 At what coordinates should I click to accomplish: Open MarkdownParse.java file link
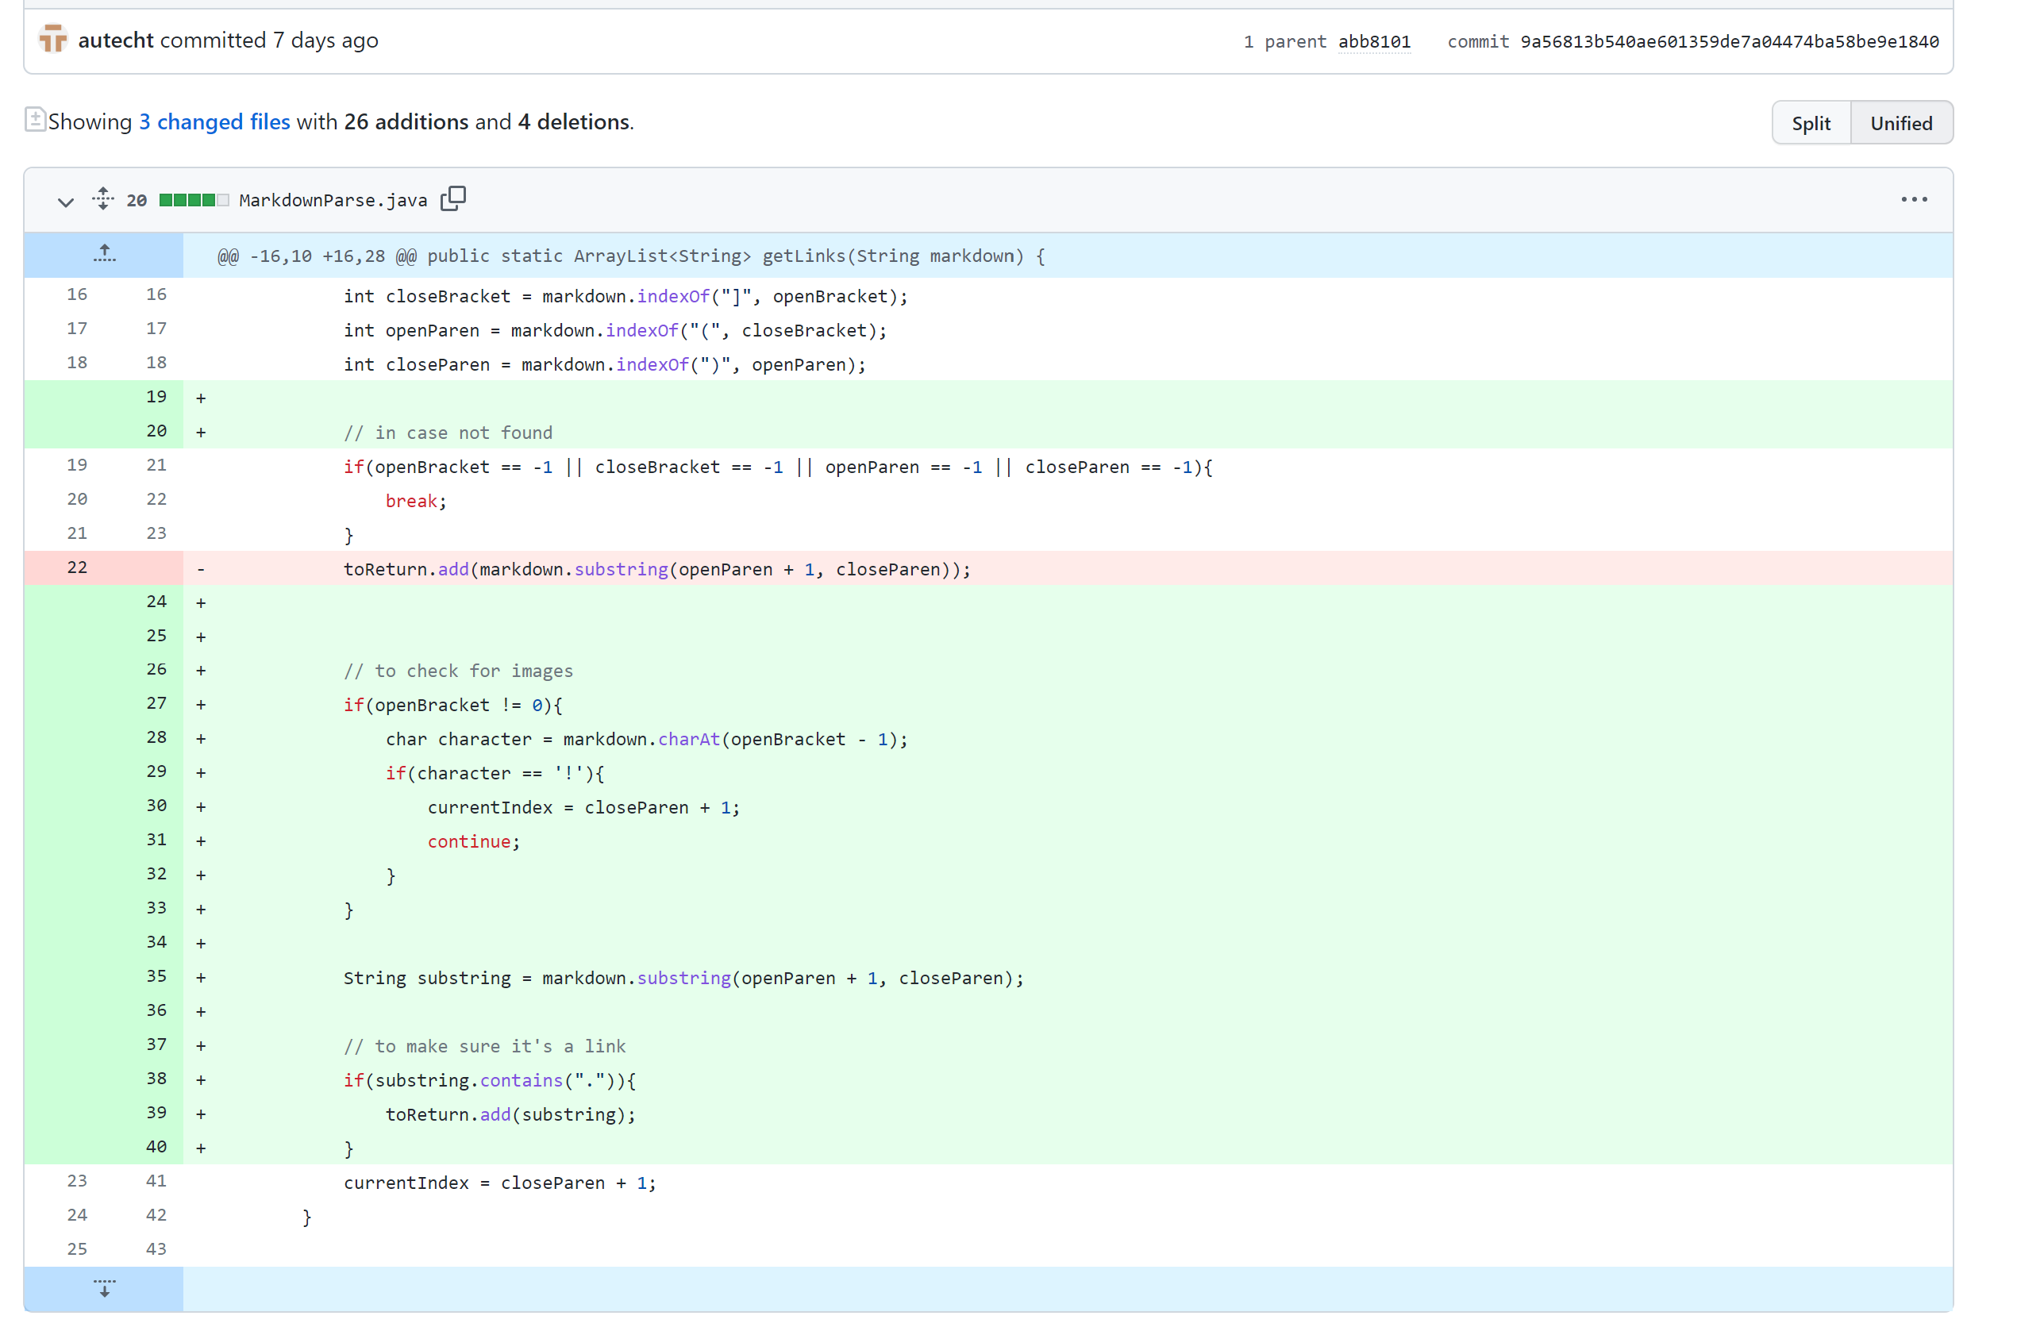pos(333,200)
